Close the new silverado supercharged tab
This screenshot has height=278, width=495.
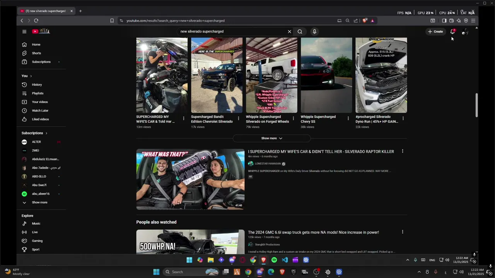point(72,11)
